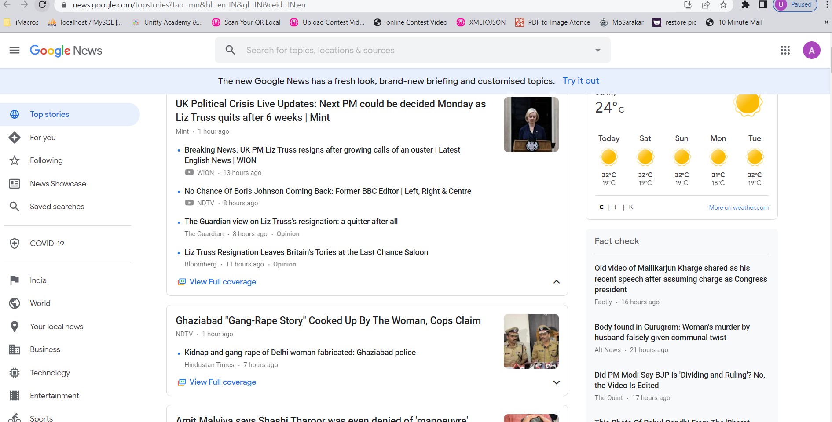Open the For you section
This screenshot has height=422, width=832.
point(43,138)
